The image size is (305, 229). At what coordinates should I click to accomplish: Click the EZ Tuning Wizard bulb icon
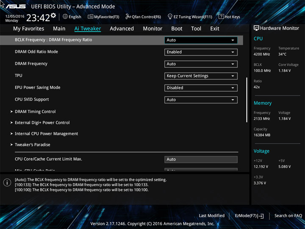click(x=170, y=17)
